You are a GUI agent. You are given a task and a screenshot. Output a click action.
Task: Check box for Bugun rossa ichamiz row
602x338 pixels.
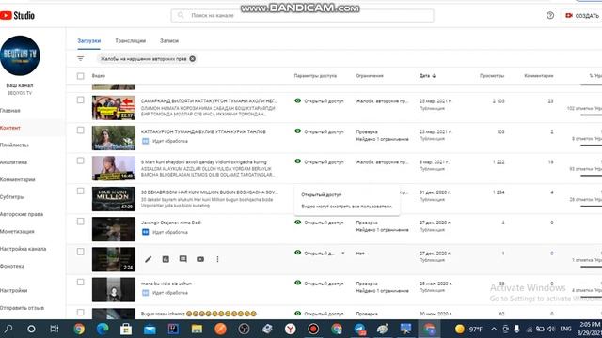(80, 313)
